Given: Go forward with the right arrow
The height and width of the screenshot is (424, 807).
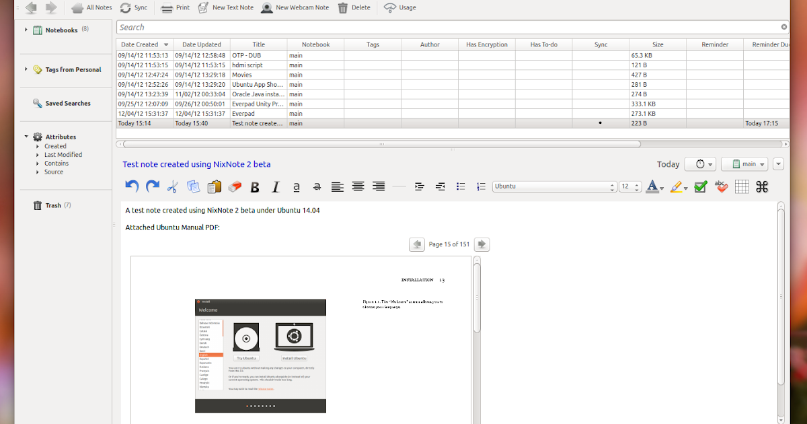Looking at the screenshot, I should (x=51, y=7).
